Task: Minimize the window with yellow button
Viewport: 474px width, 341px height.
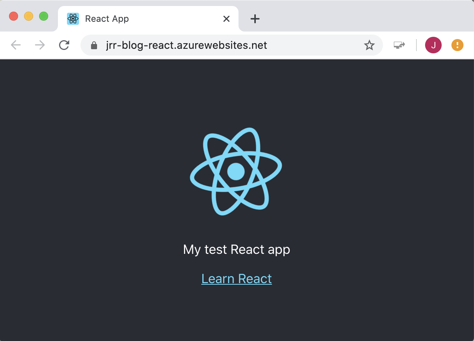Action: (x=29, y=16)
